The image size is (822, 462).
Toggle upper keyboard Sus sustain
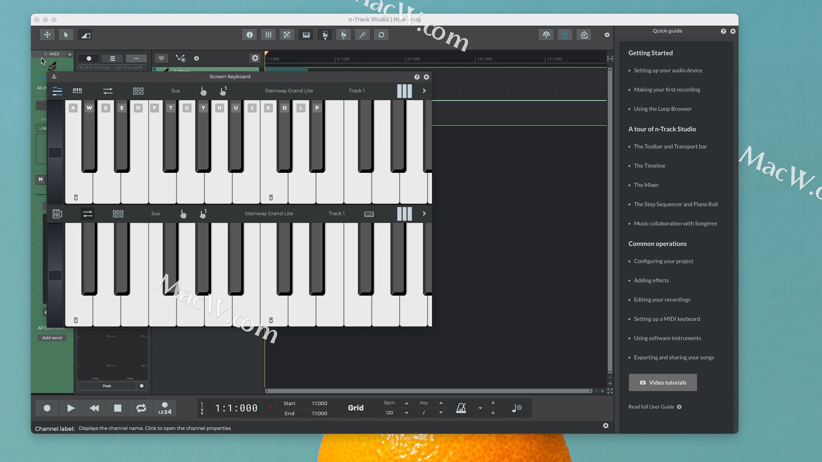coord(176,91)
